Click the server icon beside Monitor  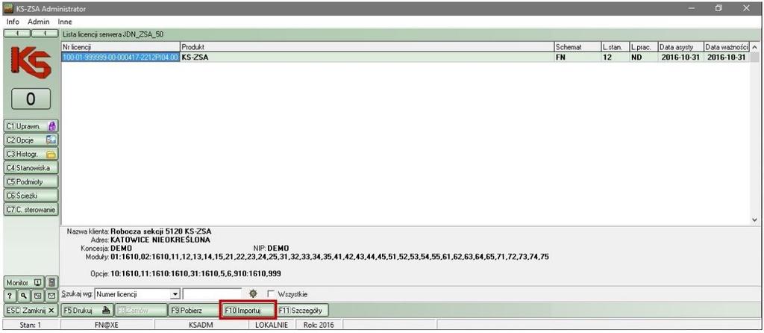pyautogui.click(x=53, y=282)
